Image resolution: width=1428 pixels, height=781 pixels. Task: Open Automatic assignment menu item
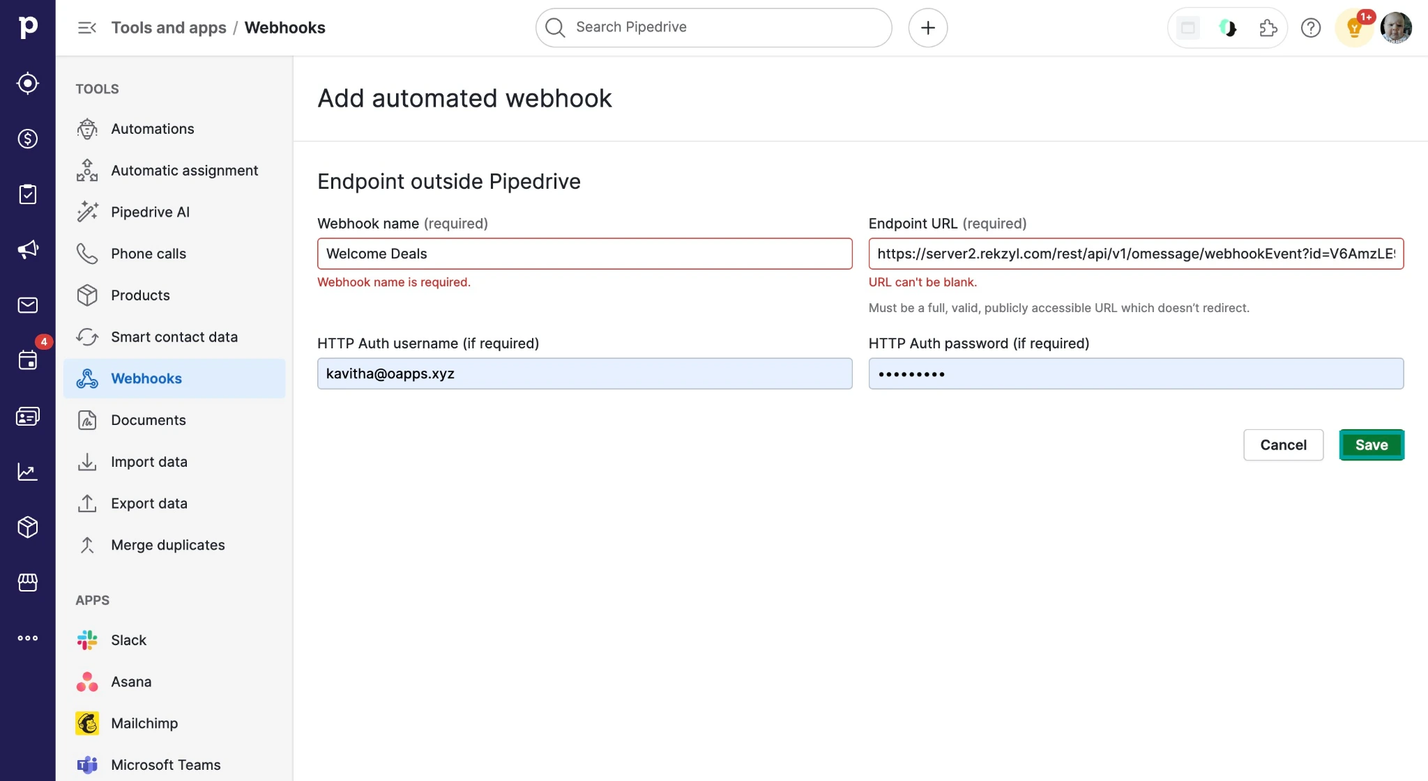[x=174, y=171]
